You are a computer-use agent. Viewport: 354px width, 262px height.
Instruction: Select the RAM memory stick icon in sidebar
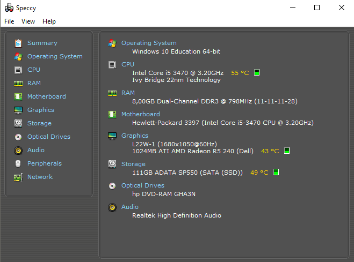18,83
